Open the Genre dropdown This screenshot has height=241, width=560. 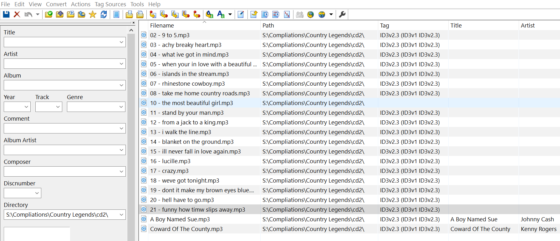121,107
